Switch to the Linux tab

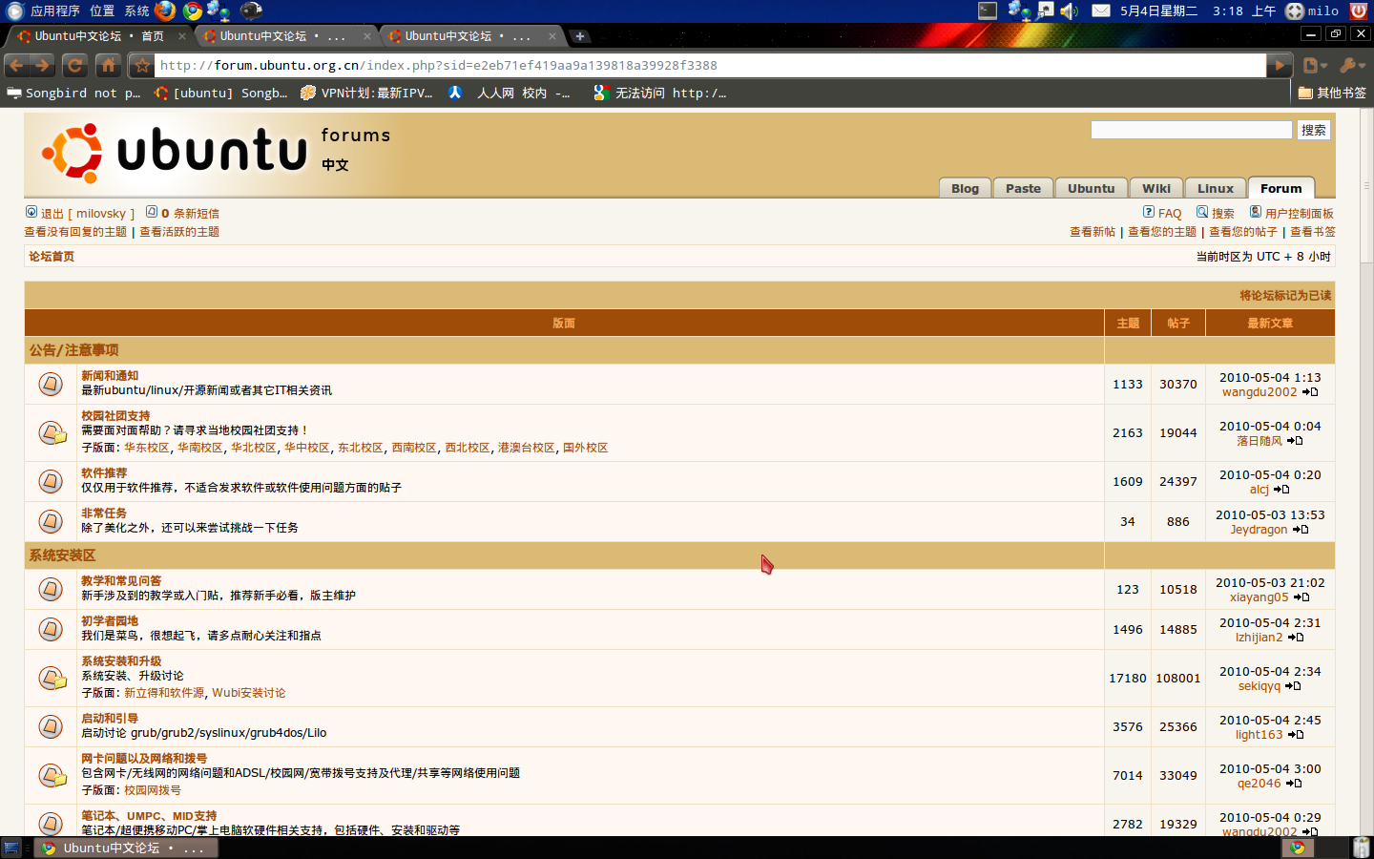point(1216,188)
